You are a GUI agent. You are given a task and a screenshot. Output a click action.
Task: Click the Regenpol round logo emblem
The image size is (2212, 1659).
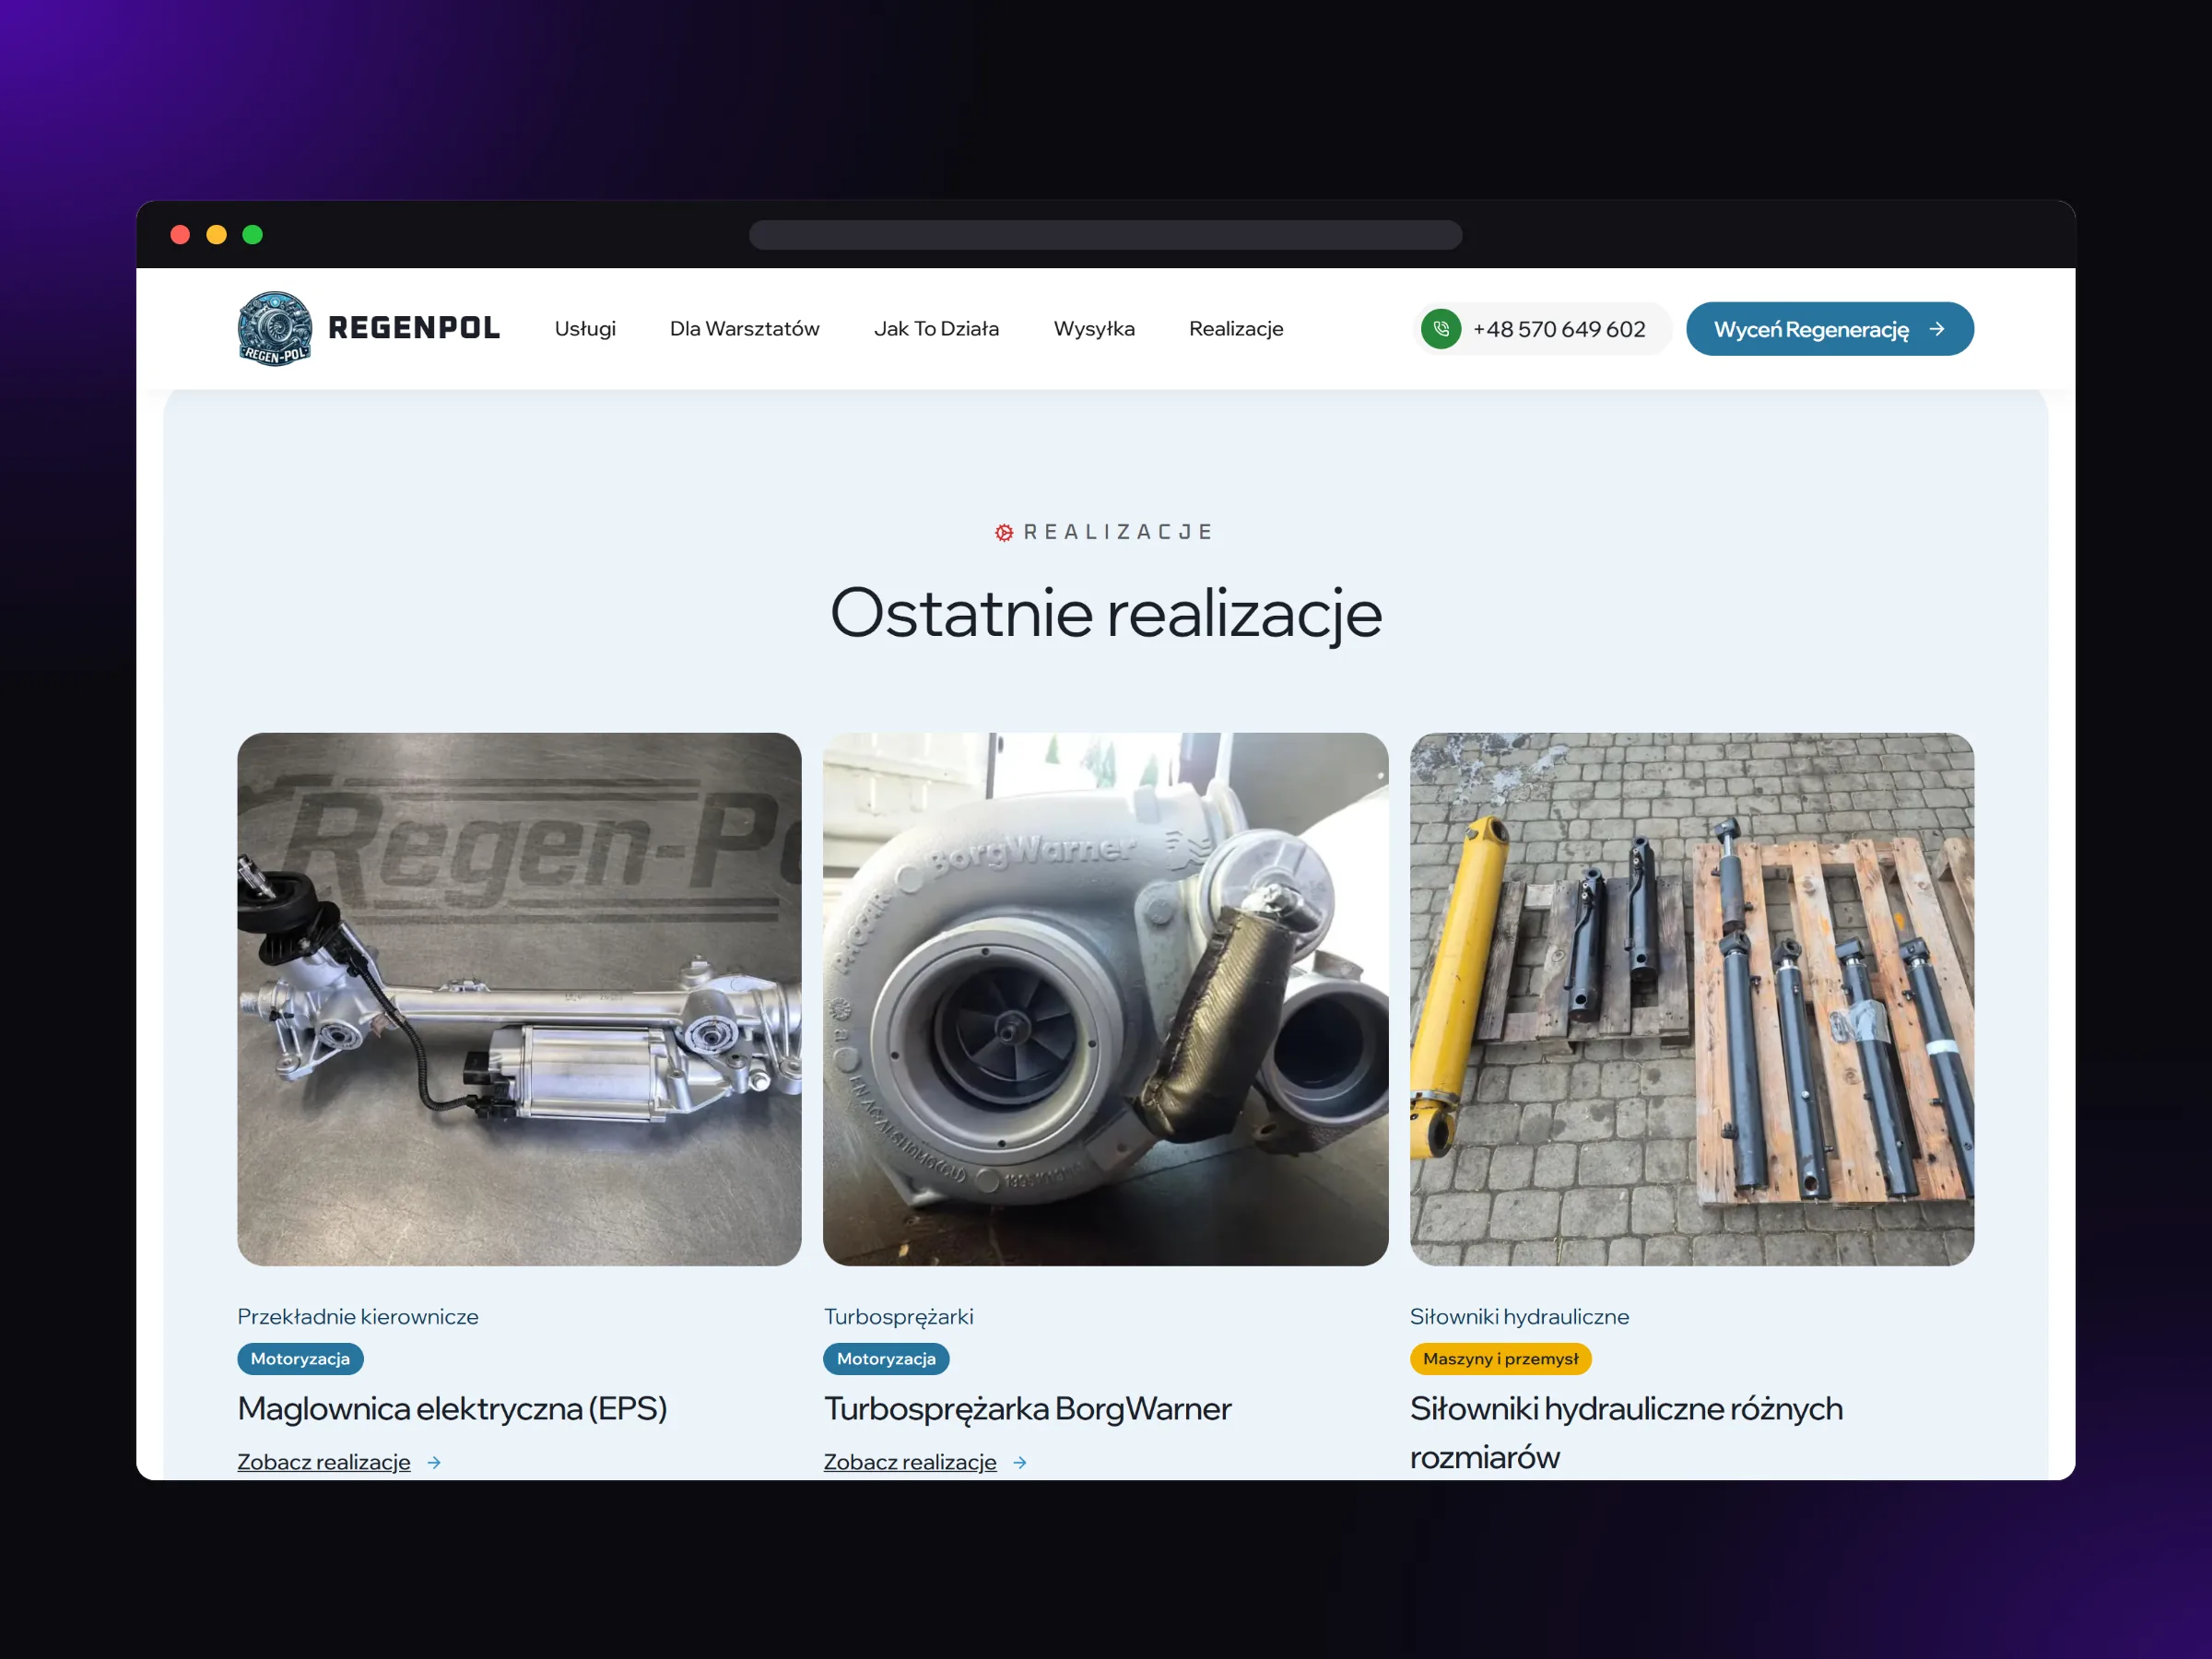pos(274,328)
